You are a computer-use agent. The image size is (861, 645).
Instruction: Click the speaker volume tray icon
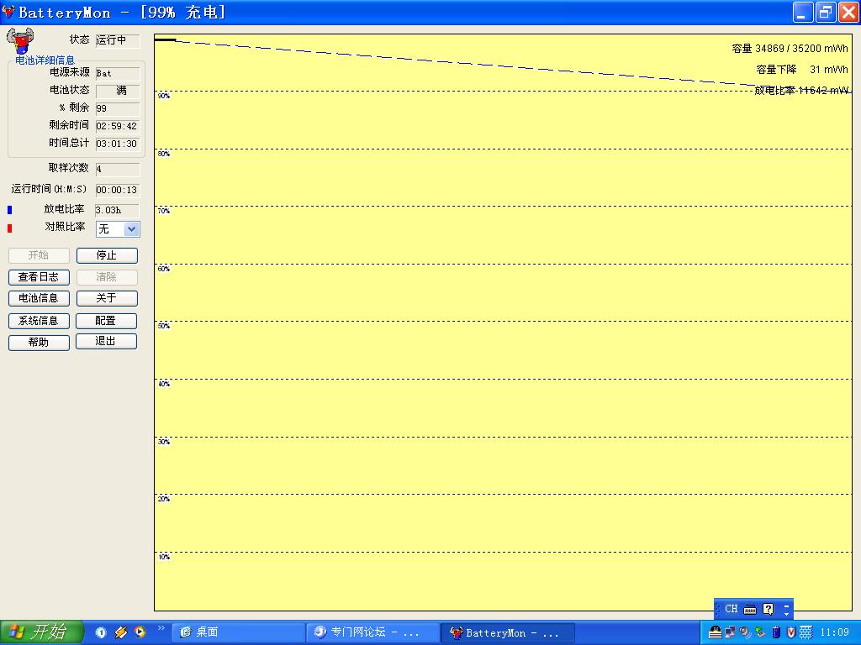pos(745,632)
